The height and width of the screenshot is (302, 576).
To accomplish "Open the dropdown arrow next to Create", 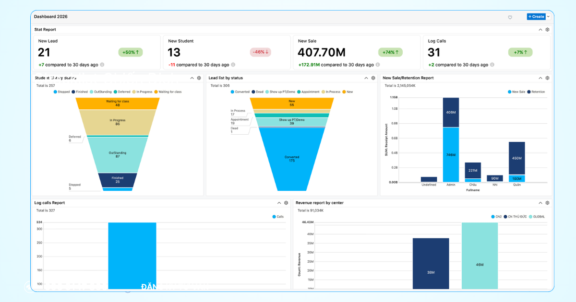I will [549, 16].
